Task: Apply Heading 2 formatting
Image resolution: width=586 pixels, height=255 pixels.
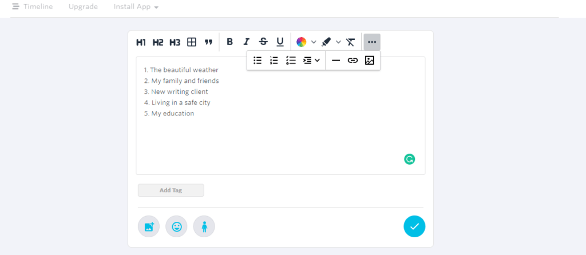Action: point(158,42)
